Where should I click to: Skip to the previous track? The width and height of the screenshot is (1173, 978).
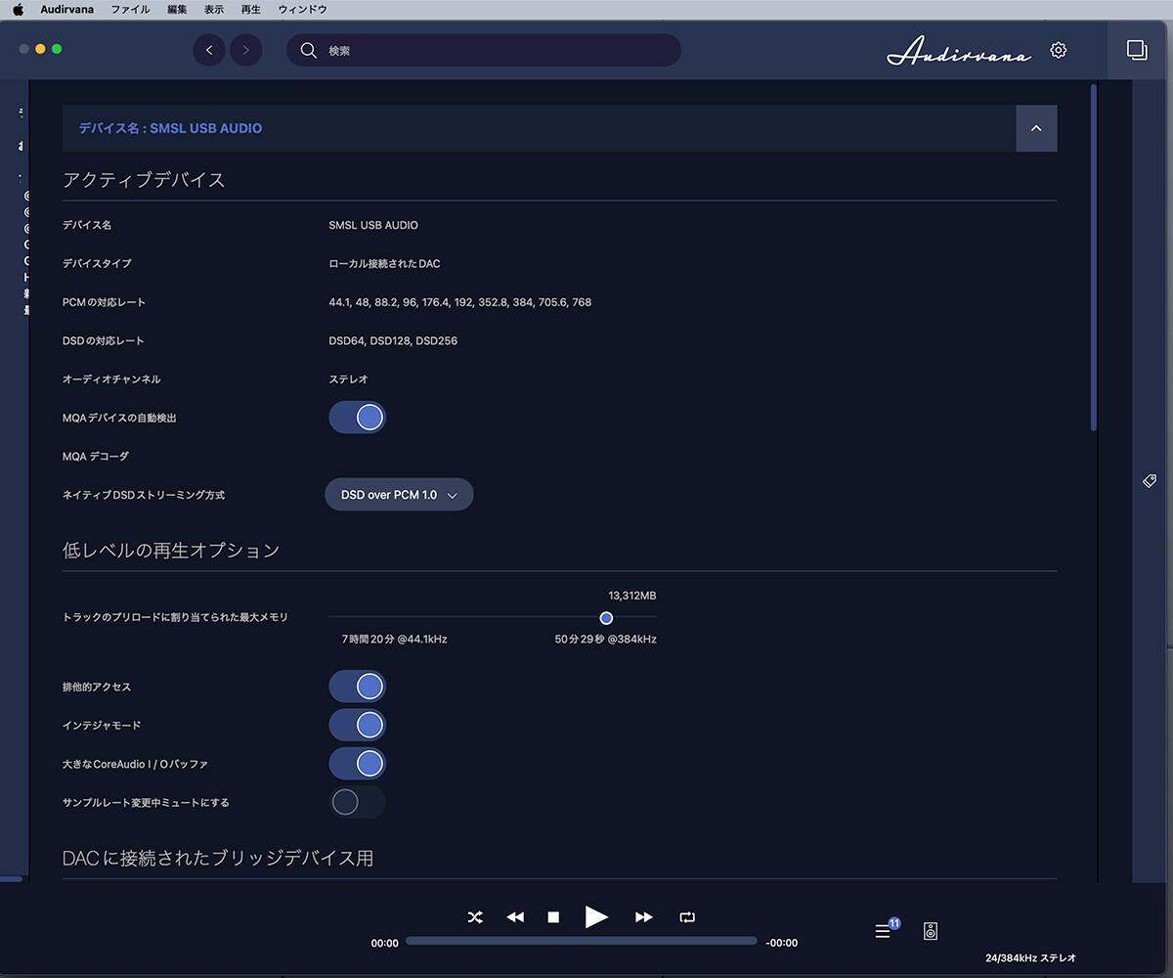click(515, 917)
